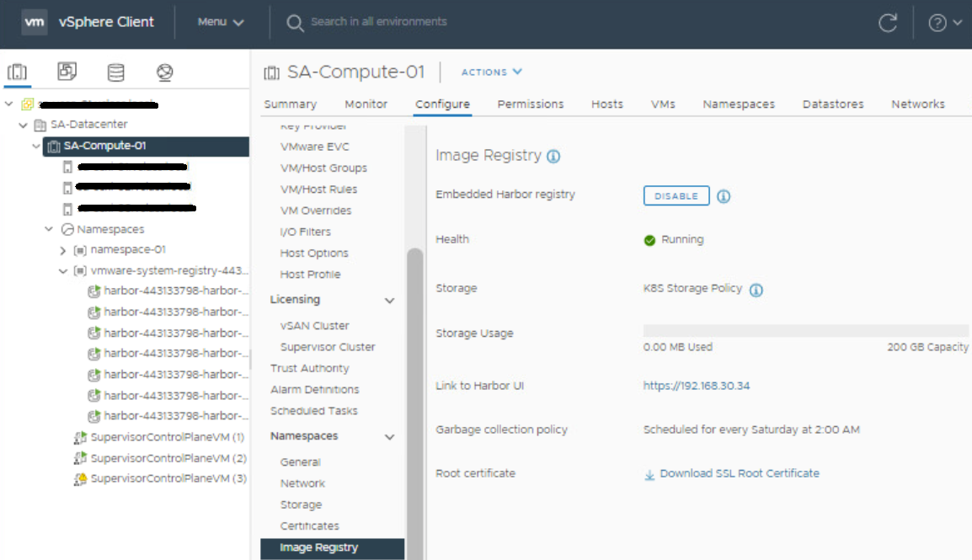Open the Hosts and Clusters inventory view
This screenshot has width=972, height=560.
18,72
